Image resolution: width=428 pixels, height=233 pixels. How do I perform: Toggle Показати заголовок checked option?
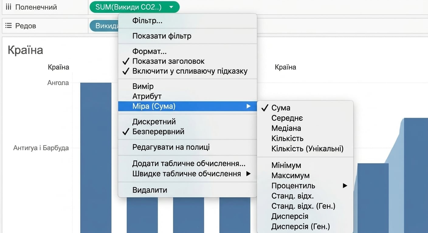tap(188, 61)
